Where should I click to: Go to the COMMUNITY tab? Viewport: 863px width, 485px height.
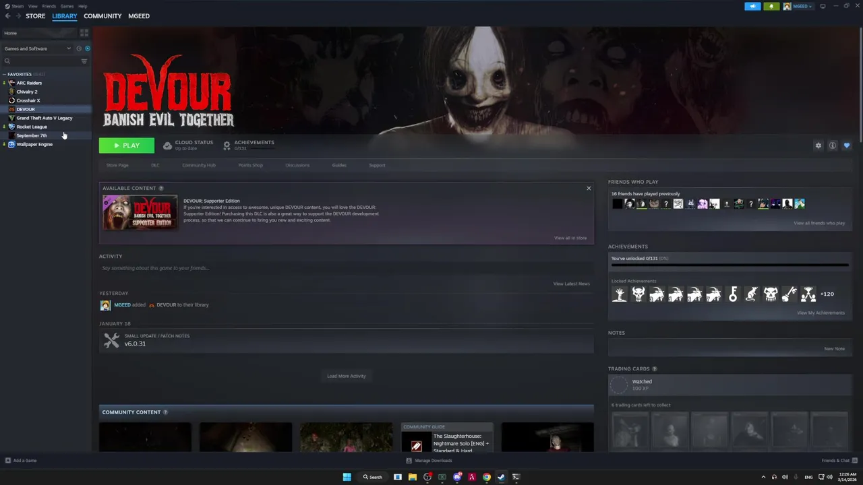point(102,16)
